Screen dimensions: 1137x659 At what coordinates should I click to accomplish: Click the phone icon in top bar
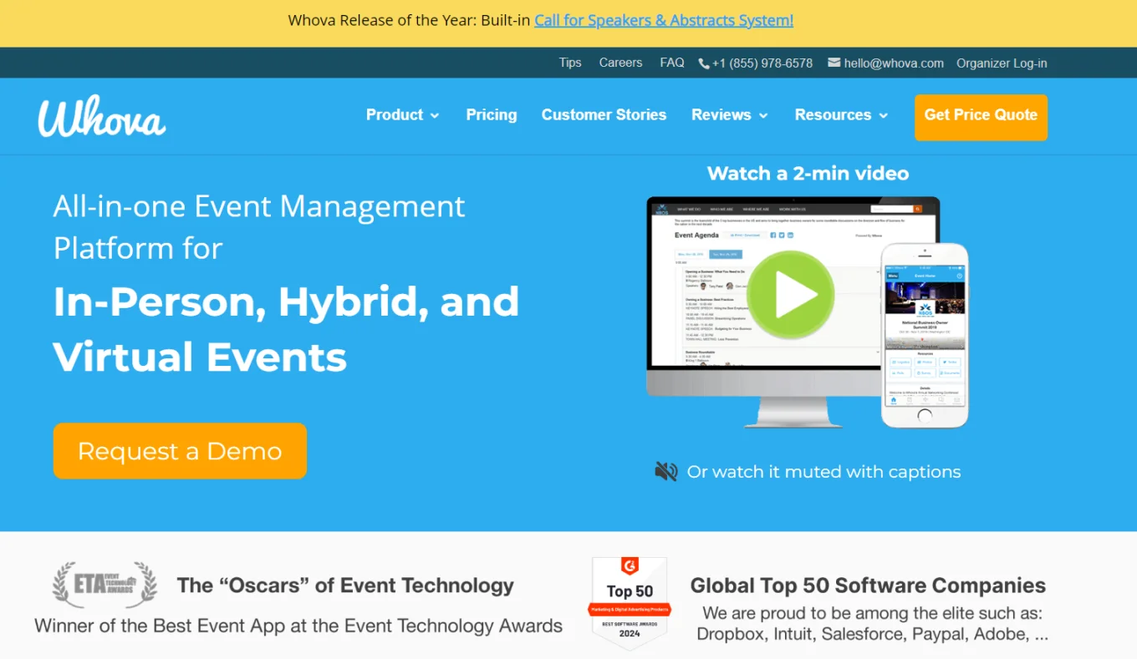click(x=704, y=63)
